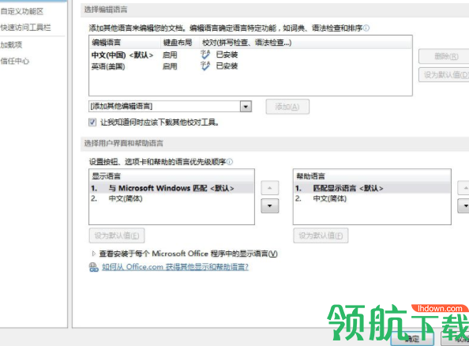Viewport: 469px width, 346px height.
Task: Click the proofing icon for 英语(美国)
Action: point(205,66)
